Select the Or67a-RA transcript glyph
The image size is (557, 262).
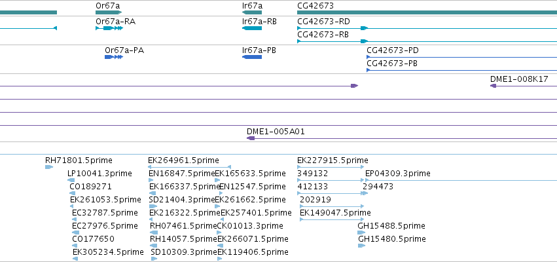109,28
